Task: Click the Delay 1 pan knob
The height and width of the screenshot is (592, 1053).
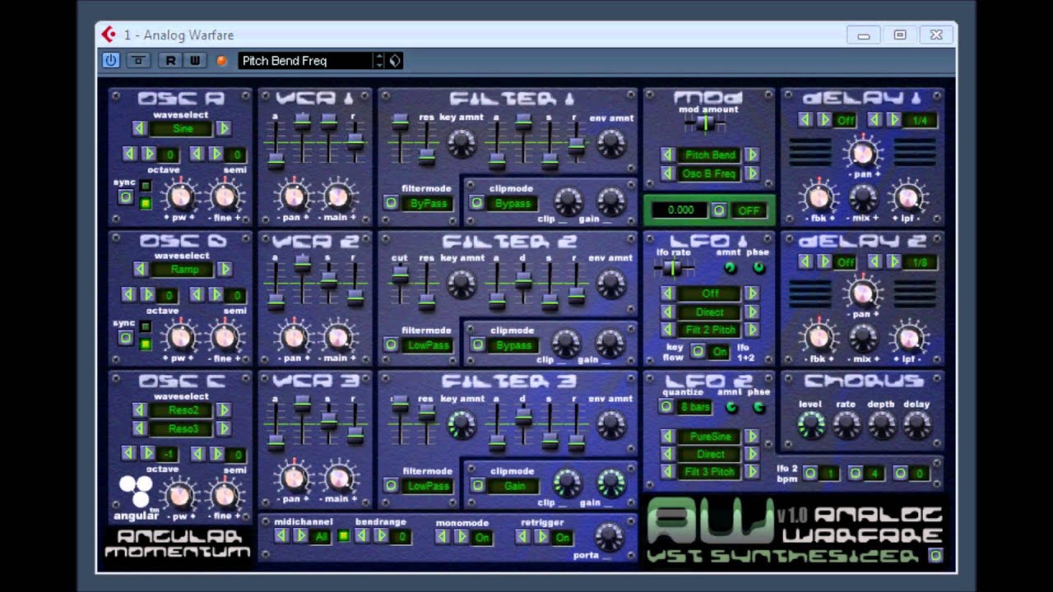Action: [x=862, y=152]
